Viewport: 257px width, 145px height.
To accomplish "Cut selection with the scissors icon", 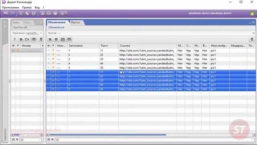I will point(20,14).
